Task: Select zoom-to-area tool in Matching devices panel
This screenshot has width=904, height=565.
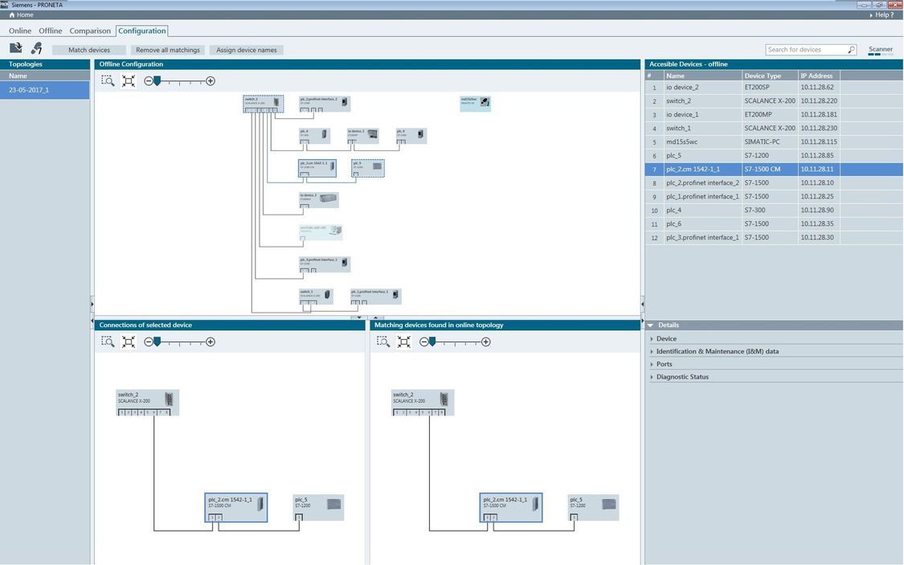Action: pyautogui.click(x=383, y=342)
